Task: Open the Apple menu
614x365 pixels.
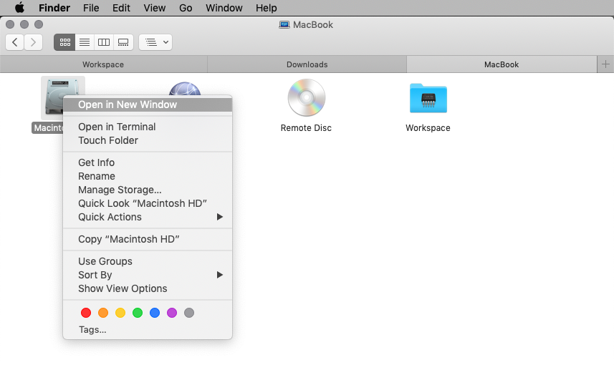Action: (x=19, y=8)
